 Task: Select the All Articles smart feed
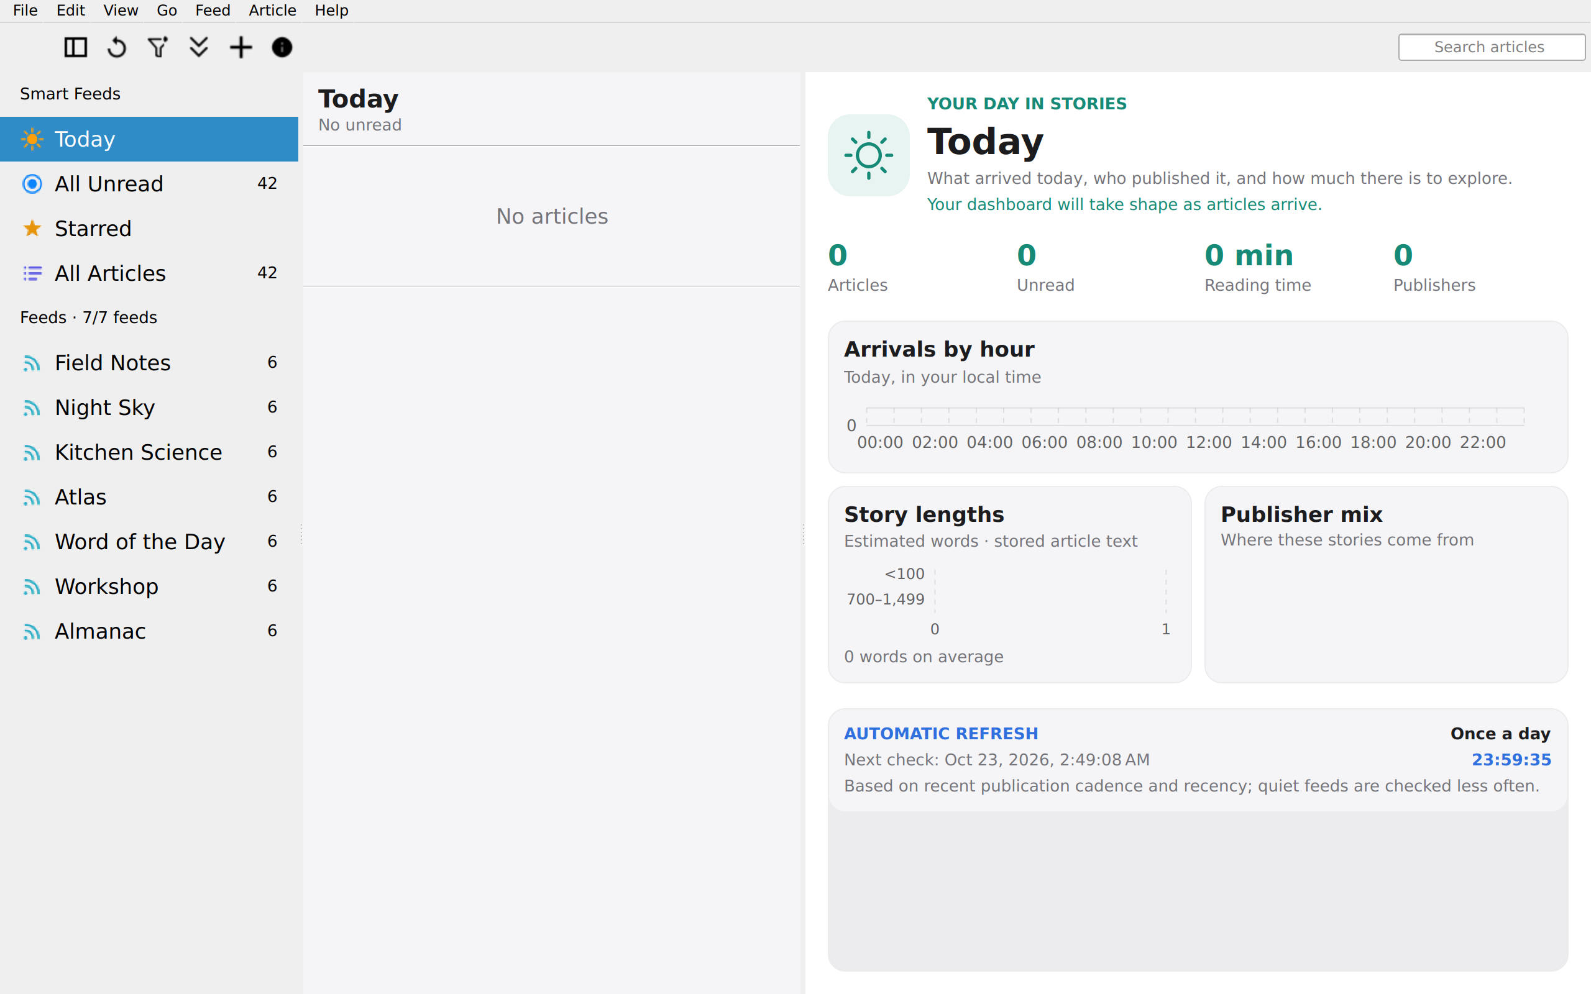(149, 273)
